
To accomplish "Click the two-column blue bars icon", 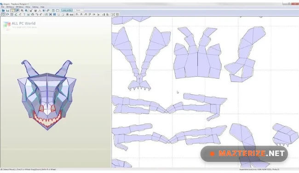I will (55, 14).
